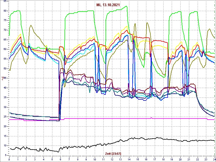The width and height of the screenshot is (216, 162).
Task: Click hour 24 on the time axis
Action: coord(214,160)
